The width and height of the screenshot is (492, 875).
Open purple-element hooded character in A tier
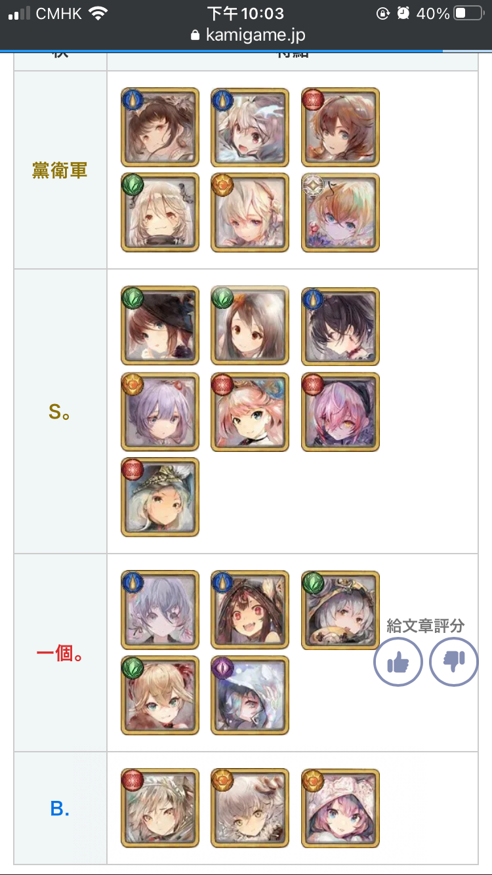click(x=250, y=695)
